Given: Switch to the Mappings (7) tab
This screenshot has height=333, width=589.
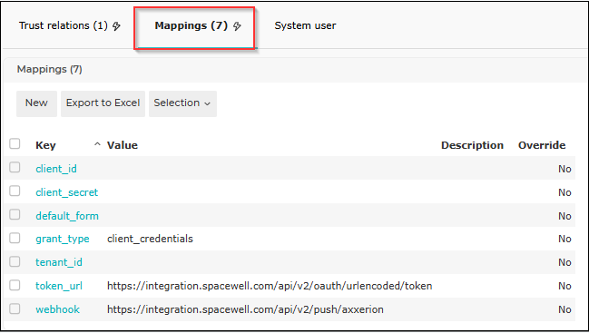Looking at the screenshot, I should point(191,25).
